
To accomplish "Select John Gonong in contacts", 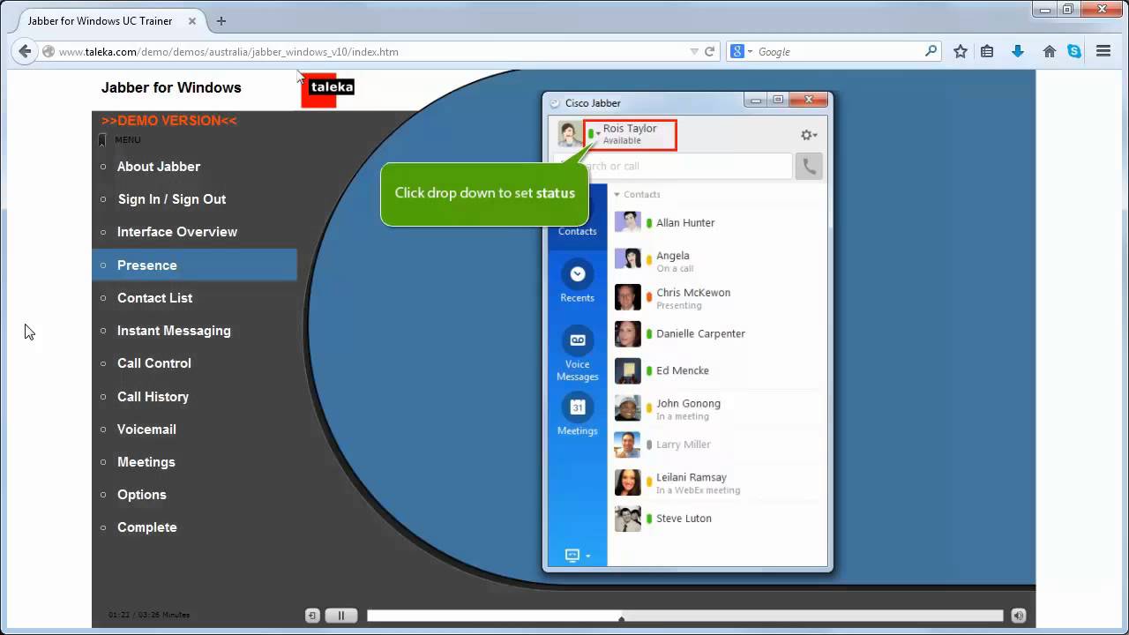I will pyautogui.click(x=717, y=408).
